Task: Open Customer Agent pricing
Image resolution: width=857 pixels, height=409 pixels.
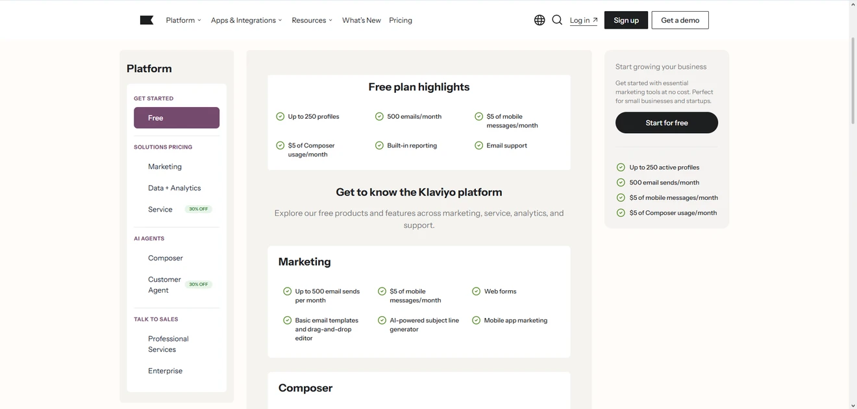Action: pos(164,285)
